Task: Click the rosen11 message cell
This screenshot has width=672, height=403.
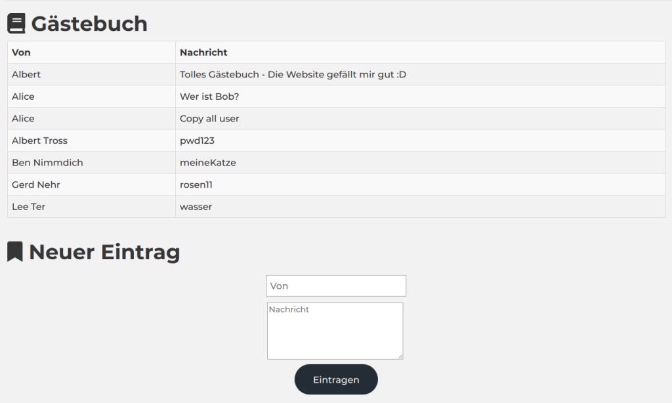Action: 196,185
